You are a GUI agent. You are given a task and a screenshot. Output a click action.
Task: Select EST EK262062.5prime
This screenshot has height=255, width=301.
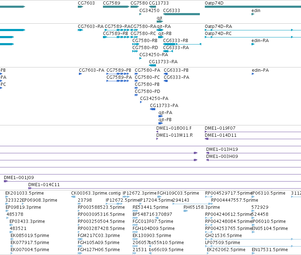(226, 250)
